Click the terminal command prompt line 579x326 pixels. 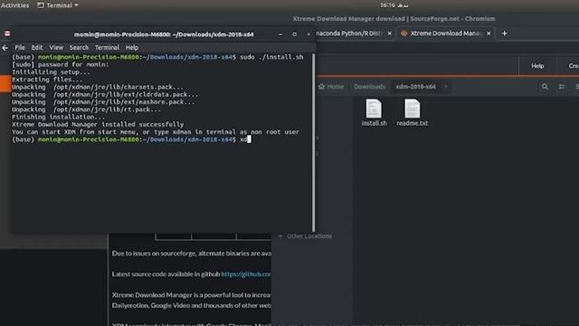pyautogui.click(x=131, y=139)
